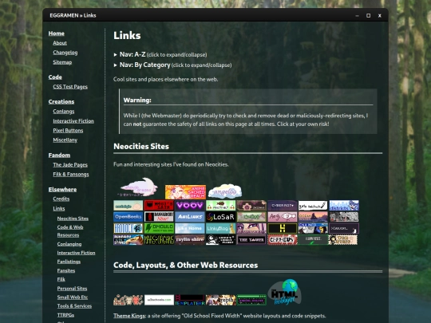Jump to Personal Sites sub-link
431x323 pixels.
pyautogui.click(x=72, y=289)
